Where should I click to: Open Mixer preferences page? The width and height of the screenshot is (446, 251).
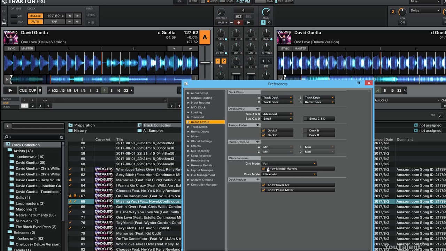tap(195, 137)
